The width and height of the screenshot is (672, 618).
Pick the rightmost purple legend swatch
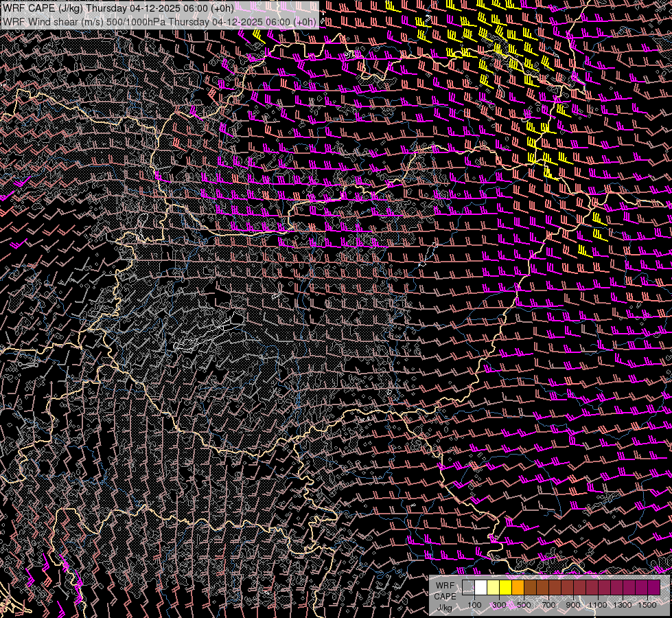(x=653, y=588)
